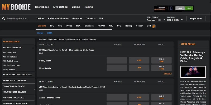Select the NCAAB tab
This screenshot has height=105, width=211.
pyautogui.click(x=101, y=26)
